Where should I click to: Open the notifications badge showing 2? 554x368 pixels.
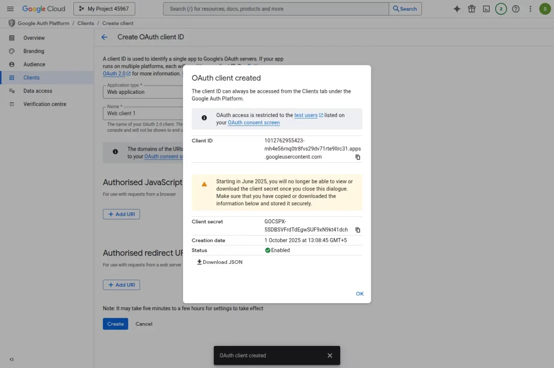pyautogui.click(x=501, y=9)
